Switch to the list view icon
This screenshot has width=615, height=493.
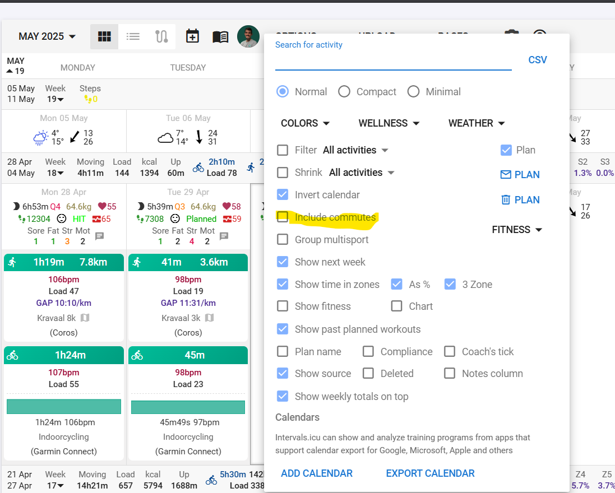tap(133, 36)
